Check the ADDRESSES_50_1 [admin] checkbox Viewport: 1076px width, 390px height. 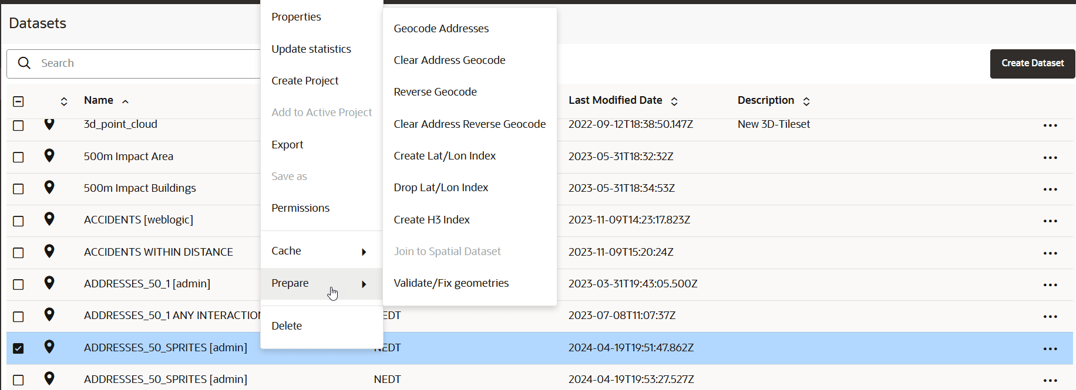(x=18, y=284)
